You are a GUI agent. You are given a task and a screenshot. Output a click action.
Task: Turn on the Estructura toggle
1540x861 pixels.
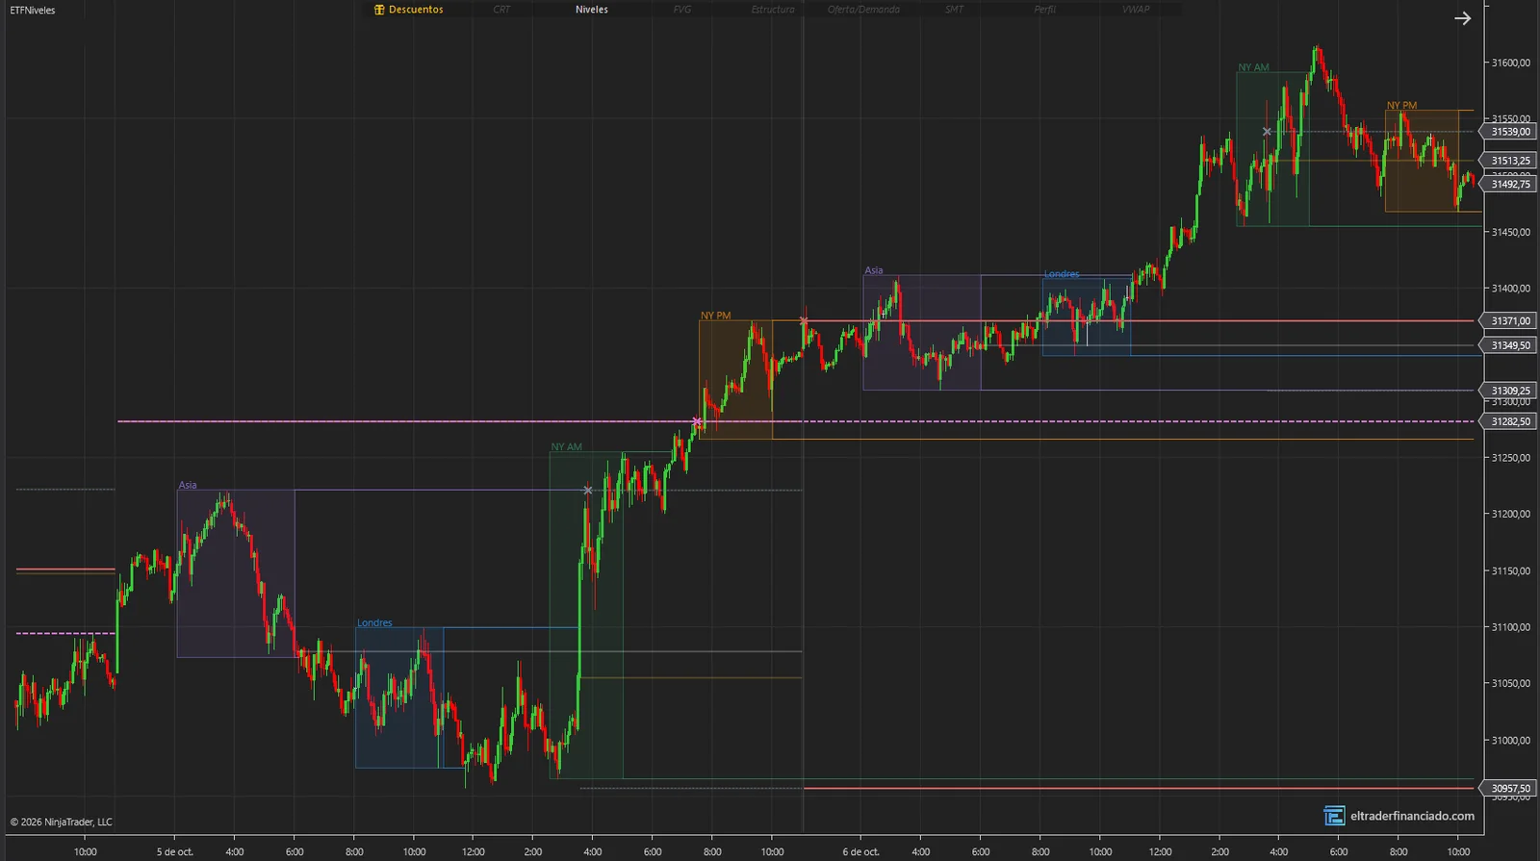(x=773, y=10)
